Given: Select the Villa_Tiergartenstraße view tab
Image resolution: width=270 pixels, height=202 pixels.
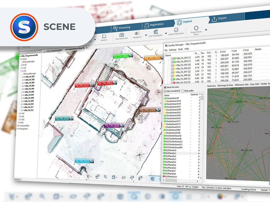Looking at the screenshot, I should coord(54,50).
